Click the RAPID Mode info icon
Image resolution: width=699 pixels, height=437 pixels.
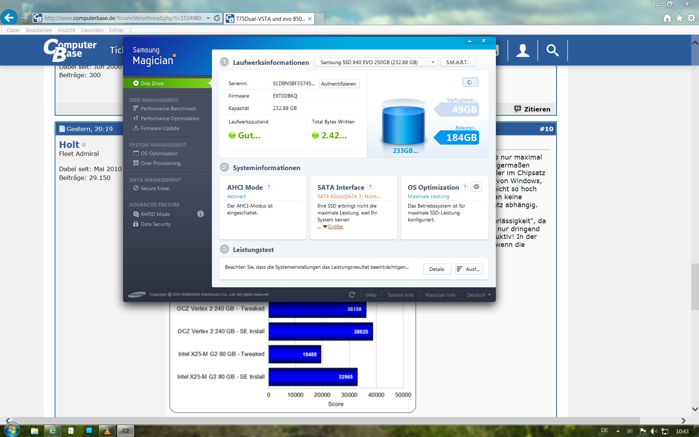pyautogui.click(x=200, y=214)
